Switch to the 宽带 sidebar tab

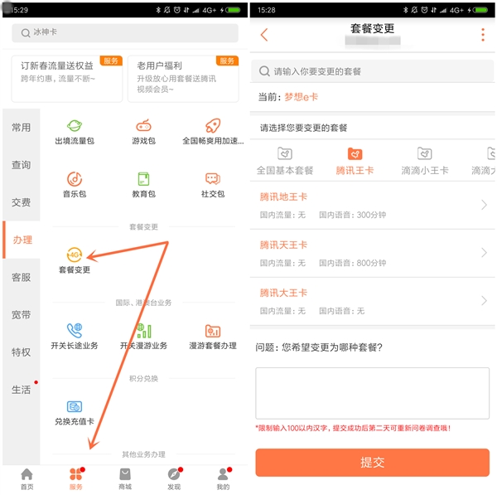click(22, 315)
